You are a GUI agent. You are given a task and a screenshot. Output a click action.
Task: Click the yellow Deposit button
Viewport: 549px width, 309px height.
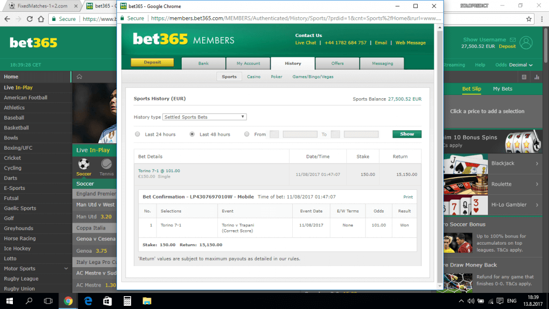pos(152,62)
